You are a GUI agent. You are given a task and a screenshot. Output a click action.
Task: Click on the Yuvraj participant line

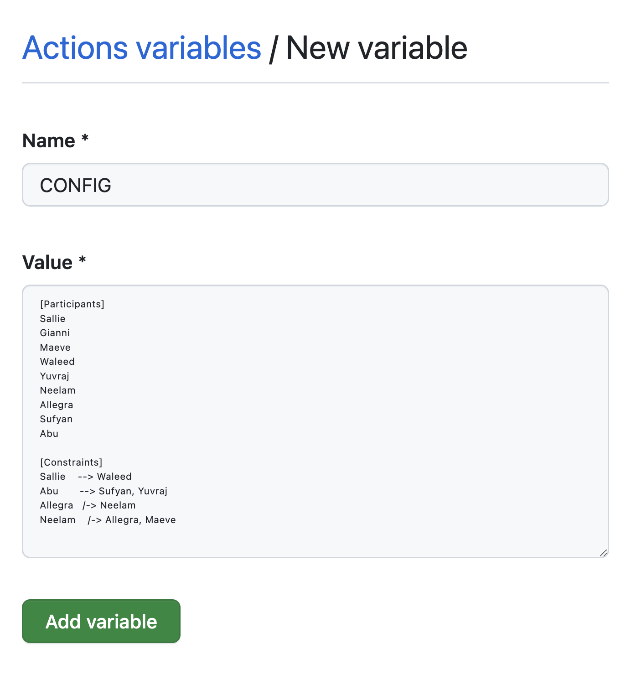click(55, 376)
